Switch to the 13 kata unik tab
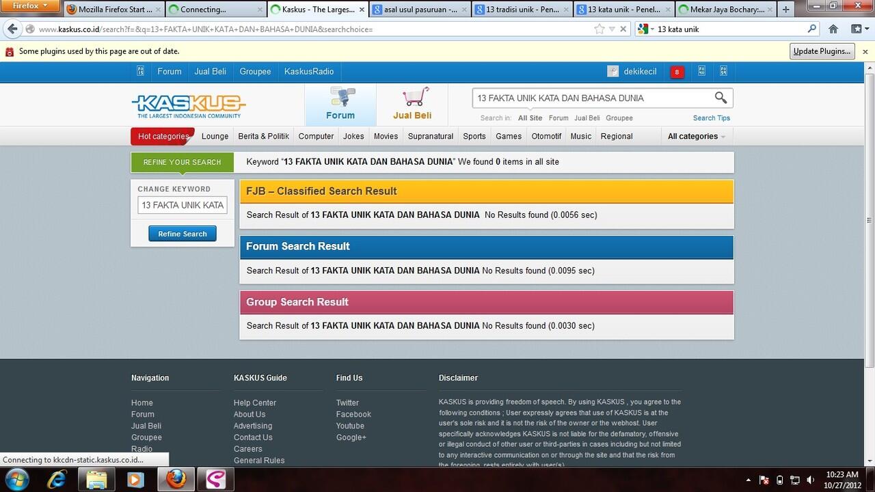This screenshot has width=875, height=492. point(623,10)
